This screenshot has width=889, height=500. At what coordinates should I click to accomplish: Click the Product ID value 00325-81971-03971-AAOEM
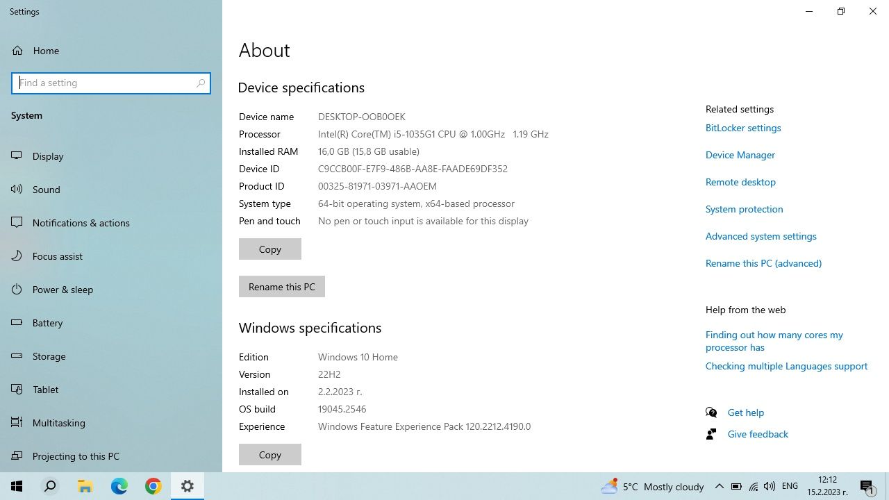(377, 186)
